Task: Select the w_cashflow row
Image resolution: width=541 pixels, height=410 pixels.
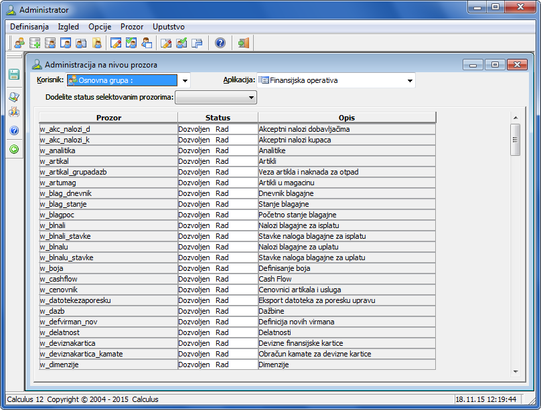Action: click(108, 279)
